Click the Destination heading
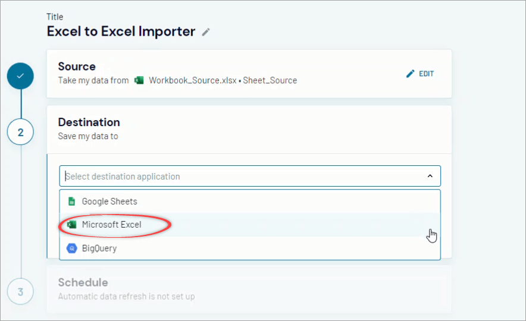Screen dimensions: 526x321 [89, 122]
